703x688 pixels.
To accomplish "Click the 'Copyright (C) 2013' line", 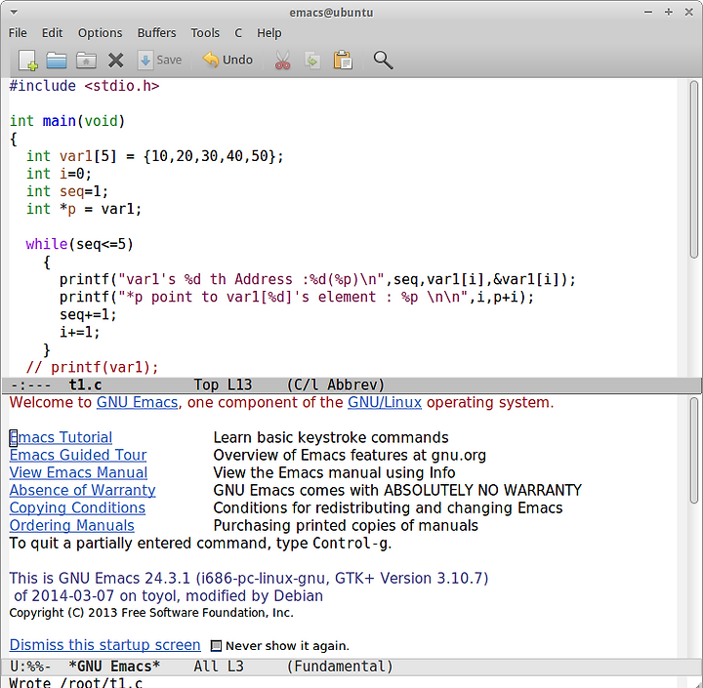I will tap(151, 613).
